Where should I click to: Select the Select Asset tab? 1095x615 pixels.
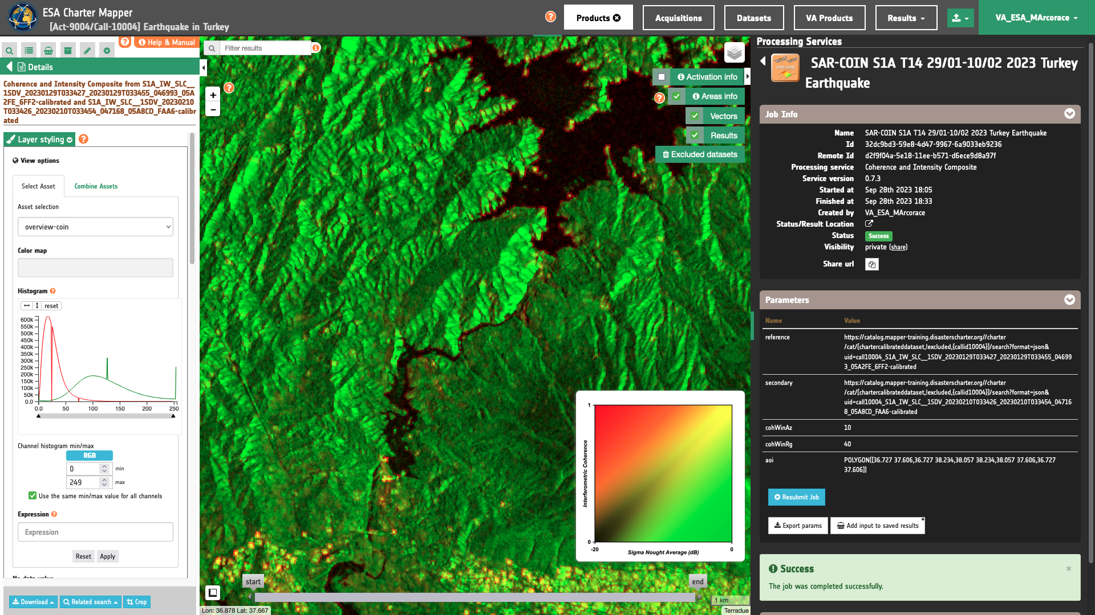38,186
